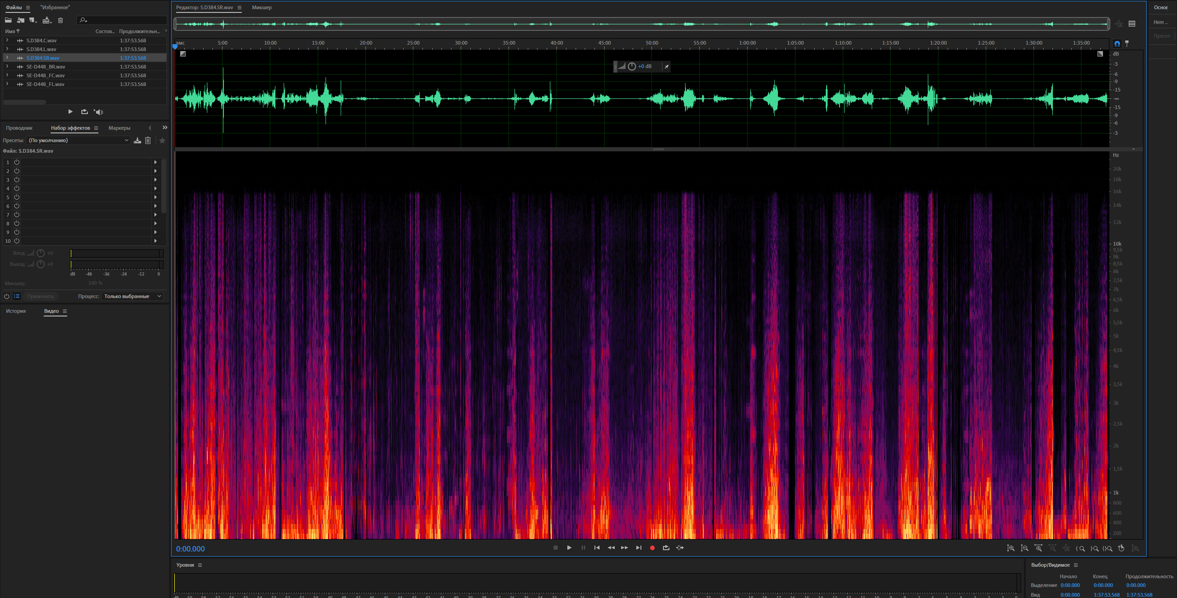The height and width of the screenshot is (598, 1177).
Task: Expand S.D384.C.wav file entry
Action: (7, 40)
